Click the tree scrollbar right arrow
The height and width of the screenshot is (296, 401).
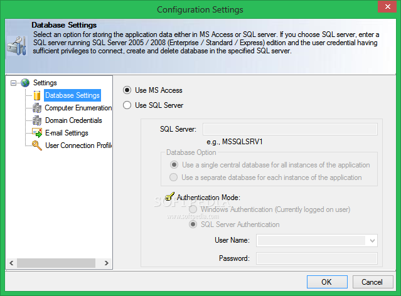pos(107,263)
